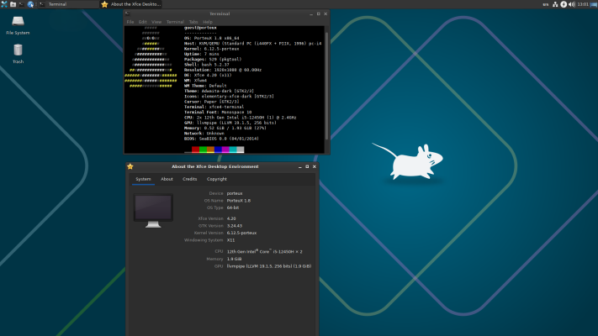Click the '3.24.43' GTK Version value
Image resolution: width=598 pixels, height=336 pixels.
point(235,225)
